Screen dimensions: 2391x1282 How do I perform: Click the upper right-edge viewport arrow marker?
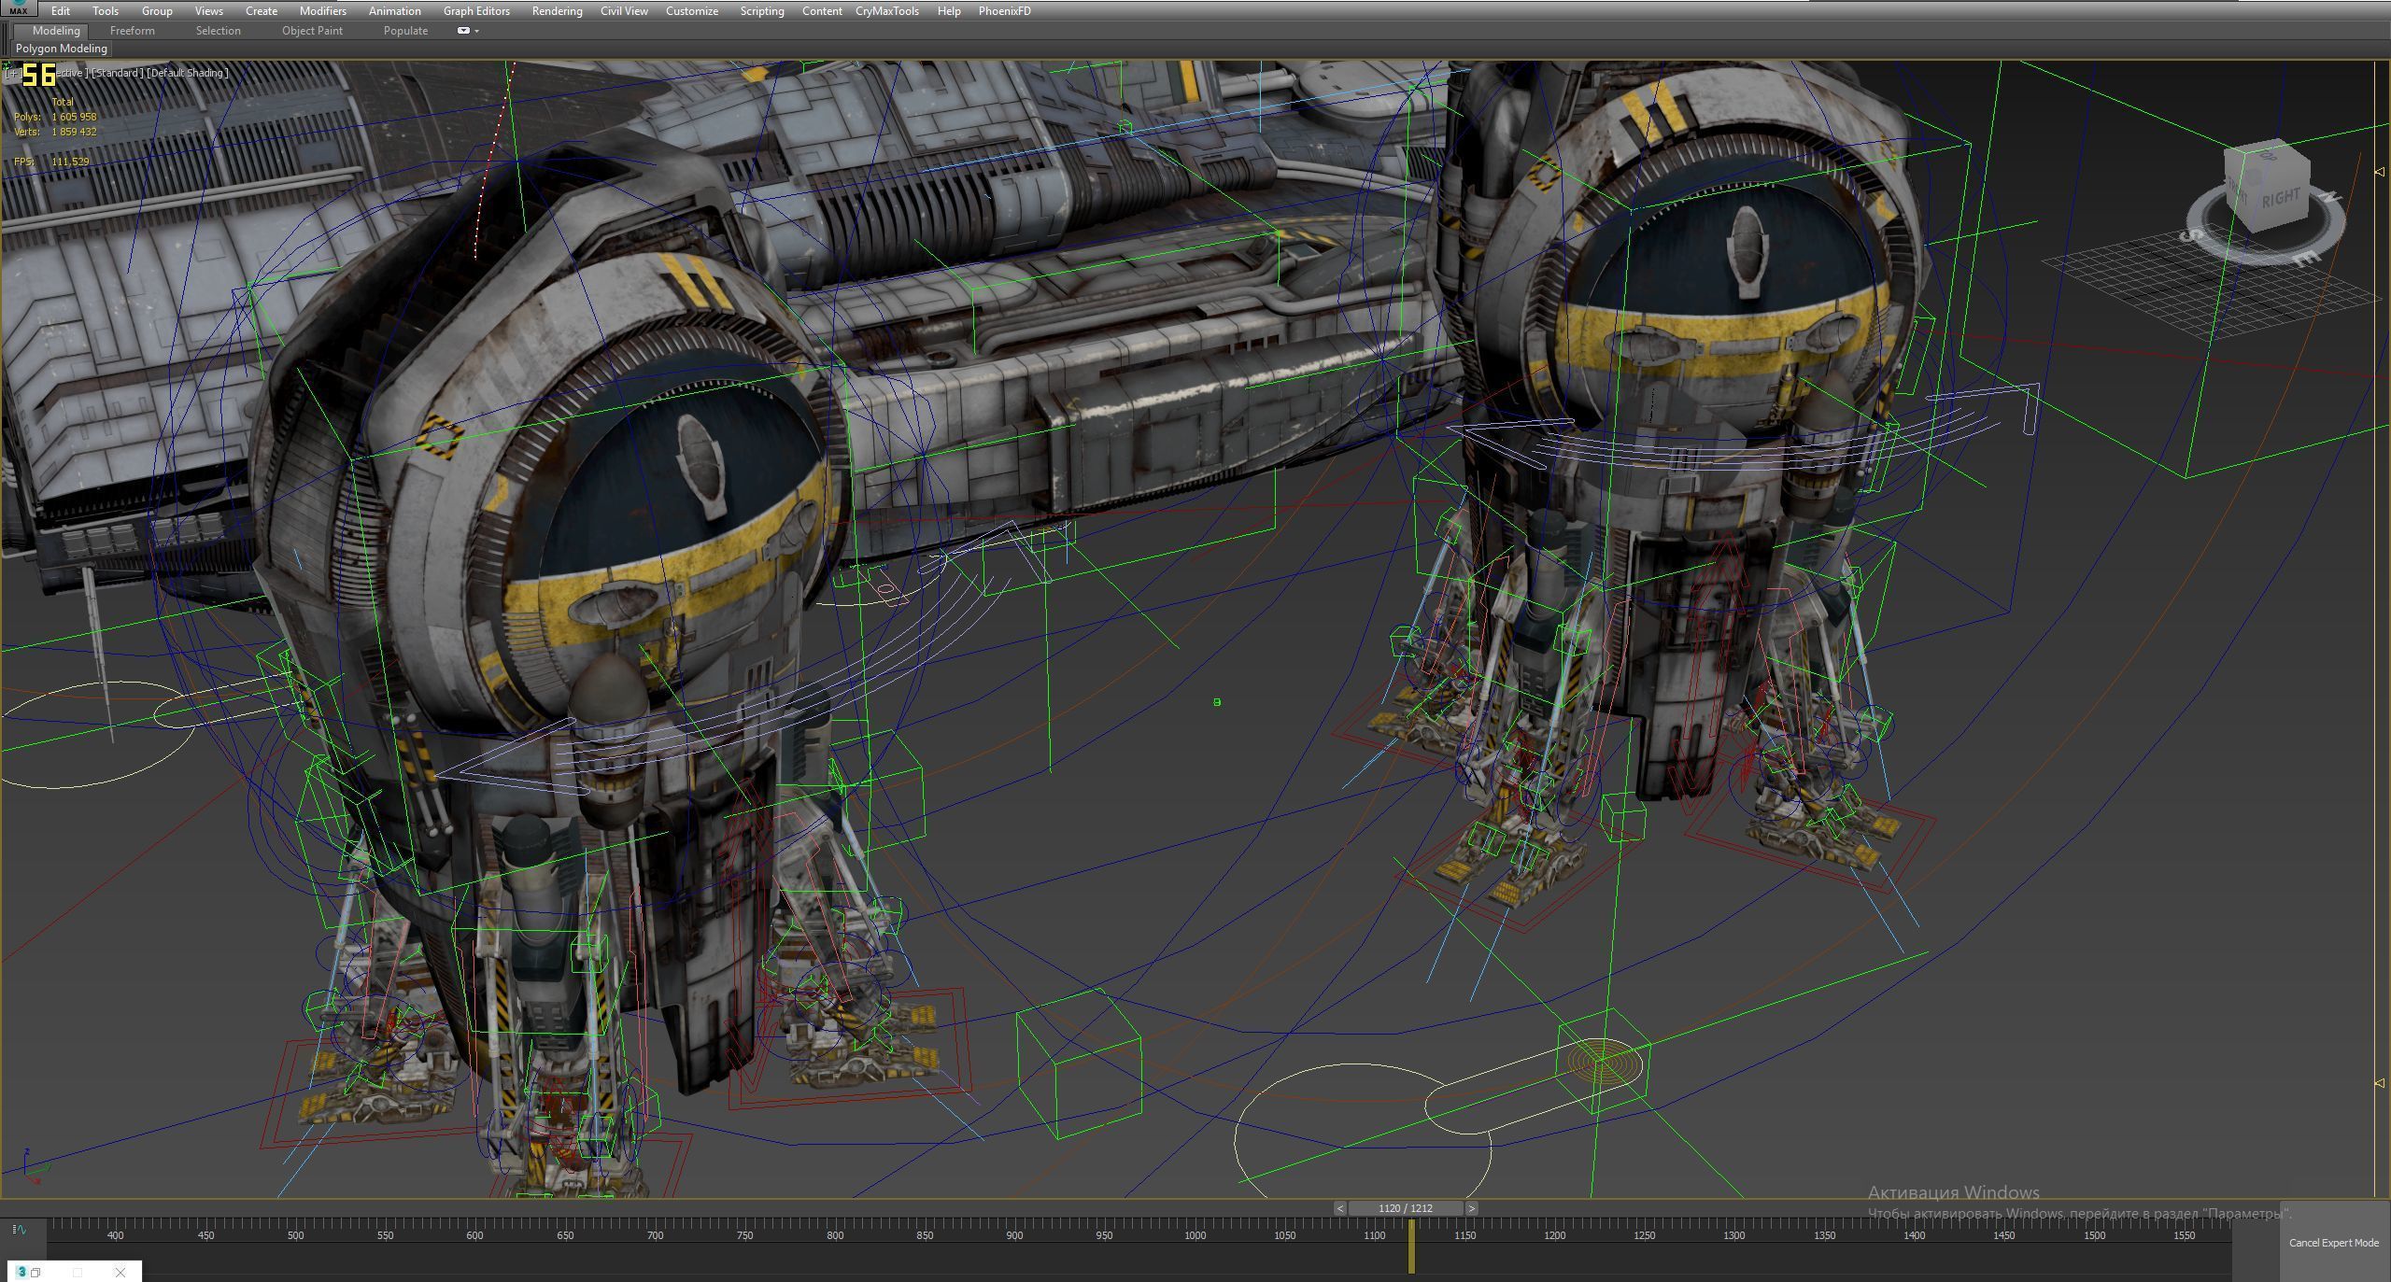point(2379,172)
